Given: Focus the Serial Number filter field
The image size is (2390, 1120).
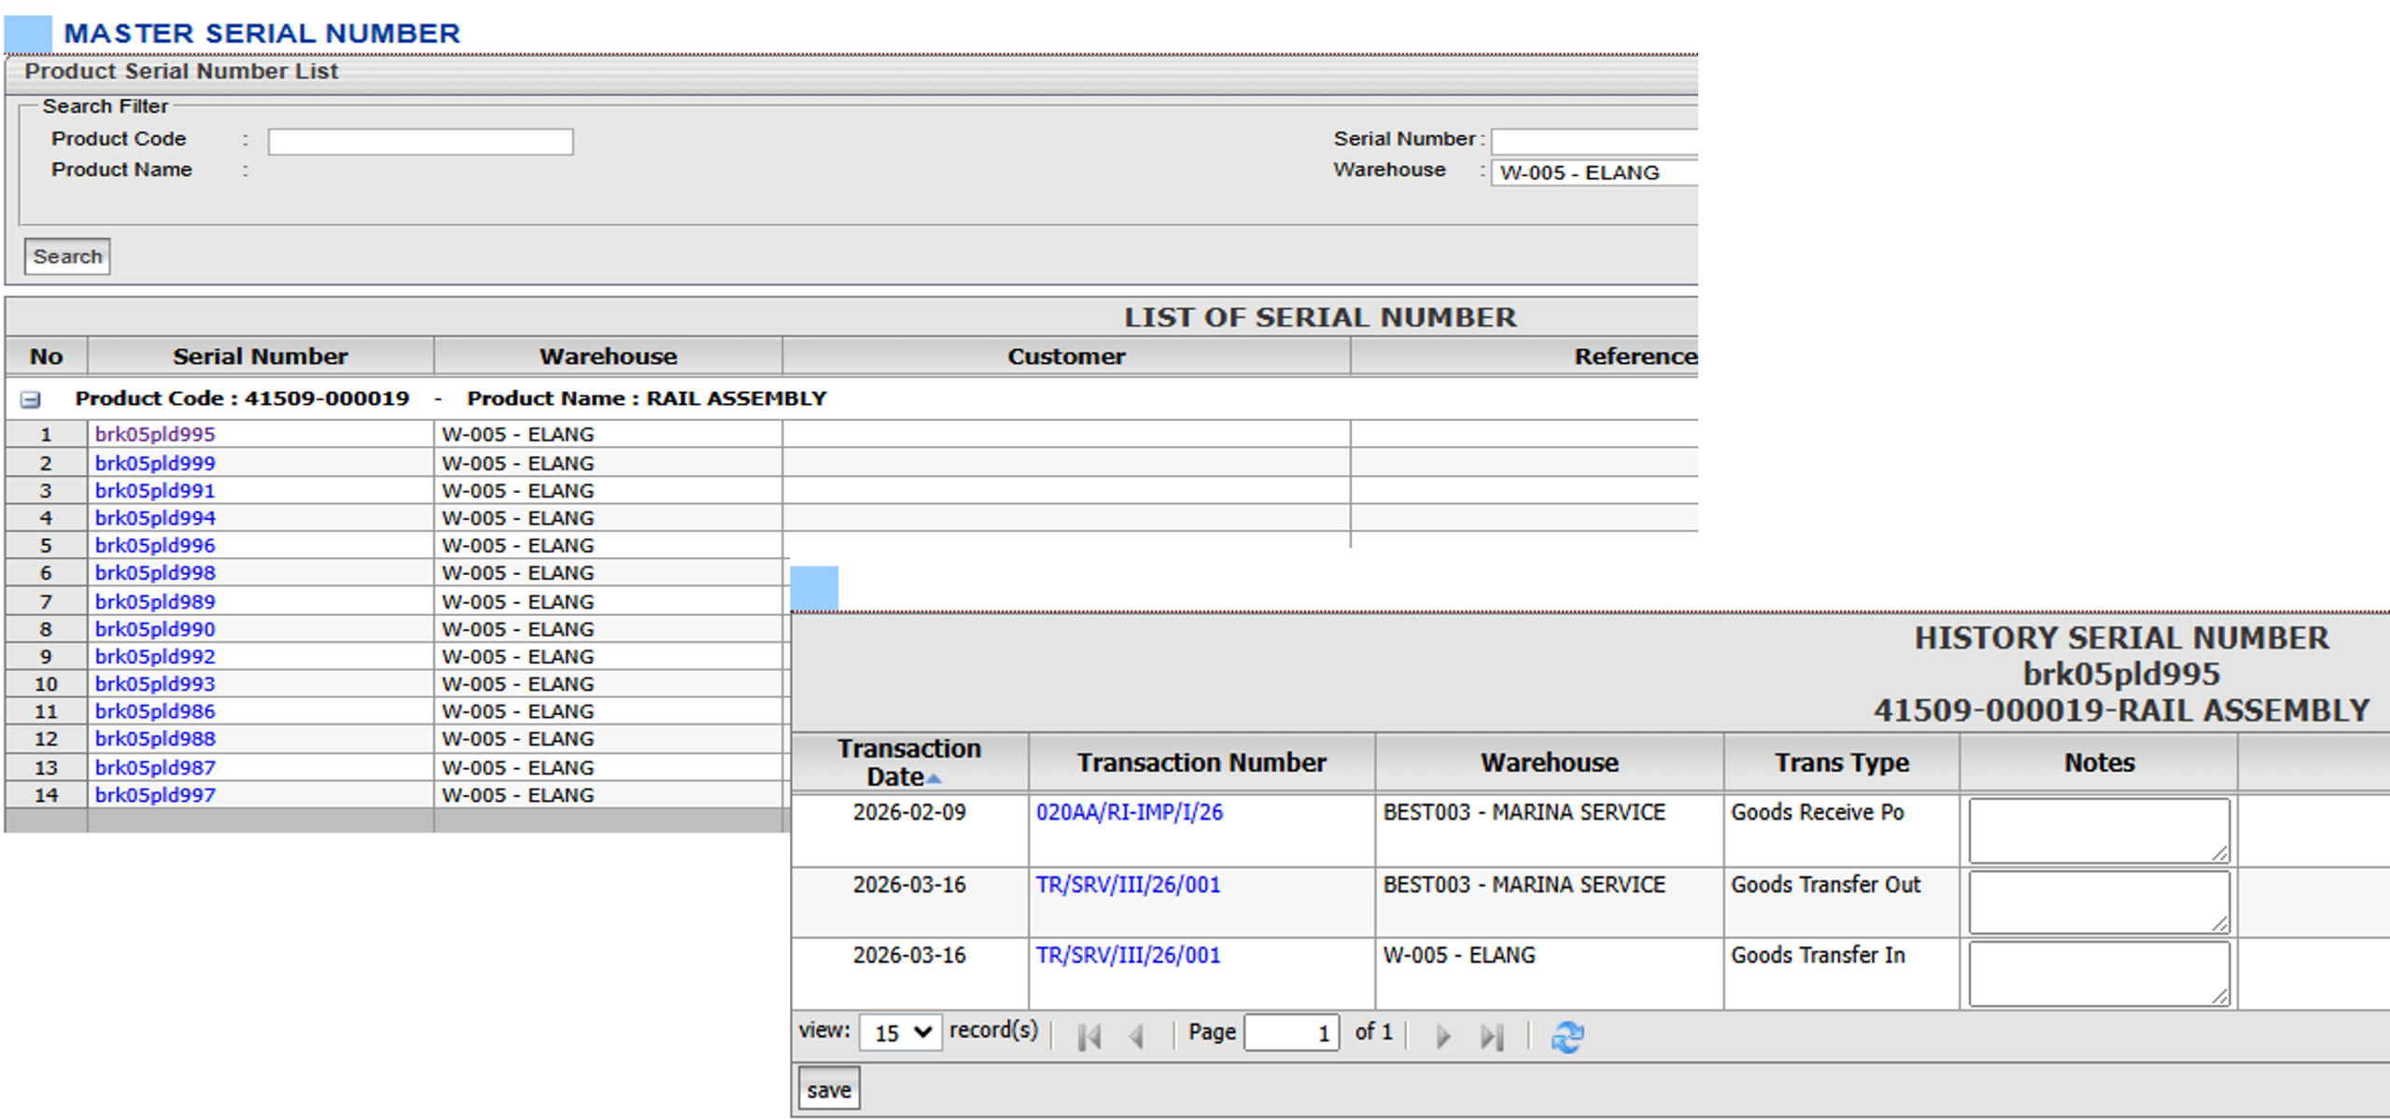Looking at the screenshot, I should coord(1594,141).
